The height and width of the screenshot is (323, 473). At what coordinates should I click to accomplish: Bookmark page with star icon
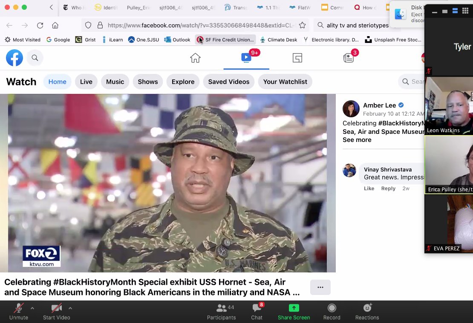click(302, 25)
